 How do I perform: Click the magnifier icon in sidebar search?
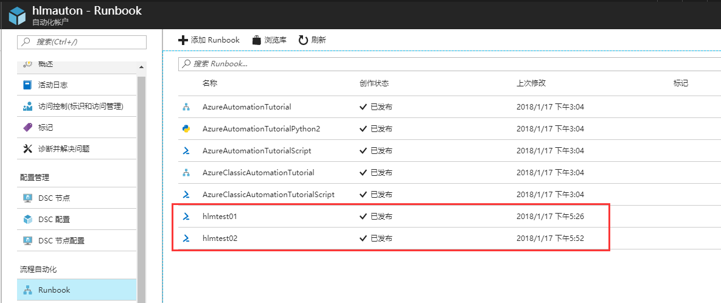26,42
